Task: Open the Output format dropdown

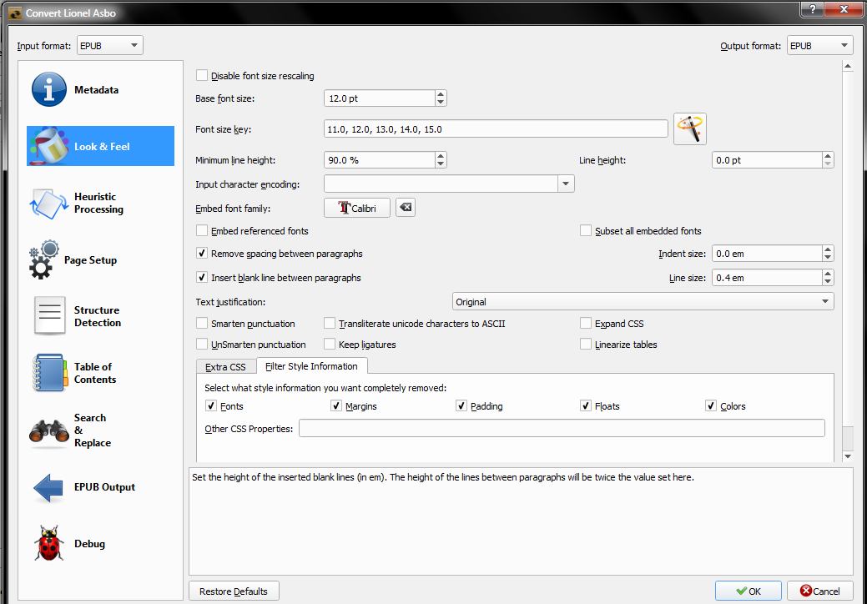Action: pos(819,45)
